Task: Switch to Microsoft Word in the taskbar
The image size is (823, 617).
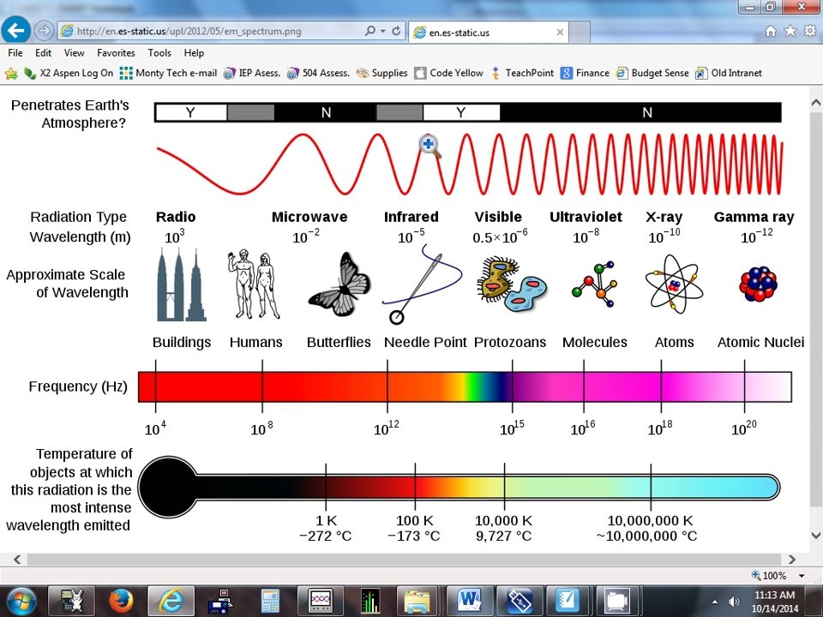Action: point(469,601)
